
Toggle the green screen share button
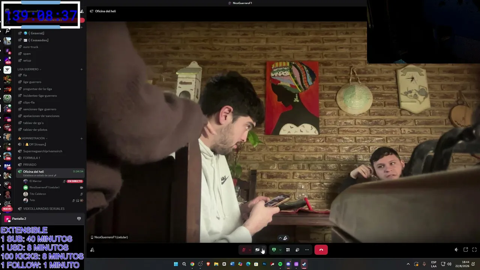pyautogui.click(x=274, y=250)
